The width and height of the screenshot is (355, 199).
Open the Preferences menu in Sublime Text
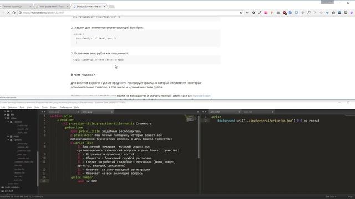[x=65, y=107]
